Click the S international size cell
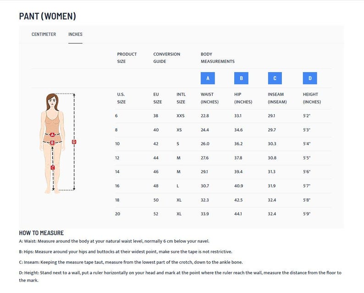This screenshot has width=364, height=293. (178, 144)
